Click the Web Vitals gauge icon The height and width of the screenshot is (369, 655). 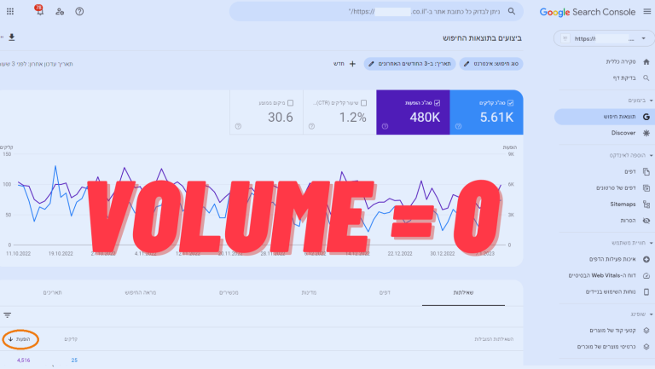pos(646,275)
